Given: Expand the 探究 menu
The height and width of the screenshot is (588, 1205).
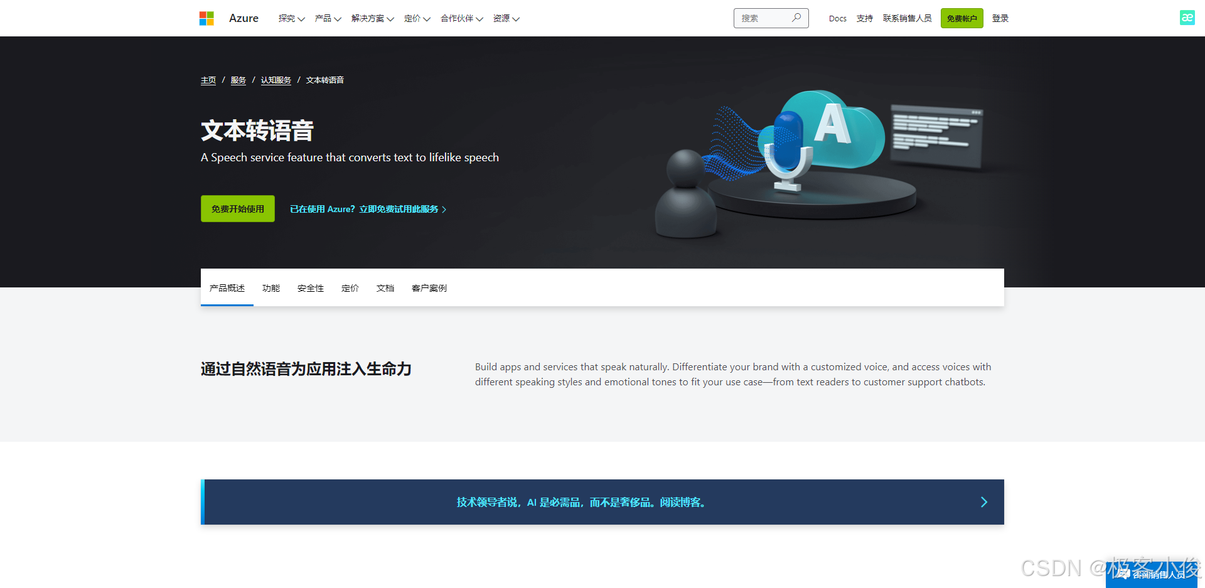Looking at the screenshot, I should point(292,18).
